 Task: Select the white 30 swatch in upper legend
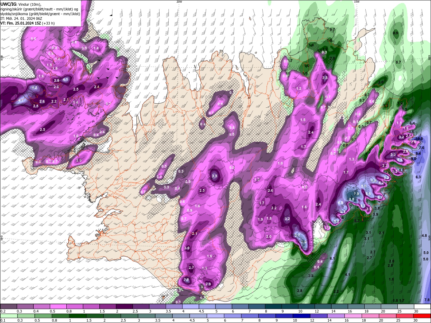coord(422,307)
